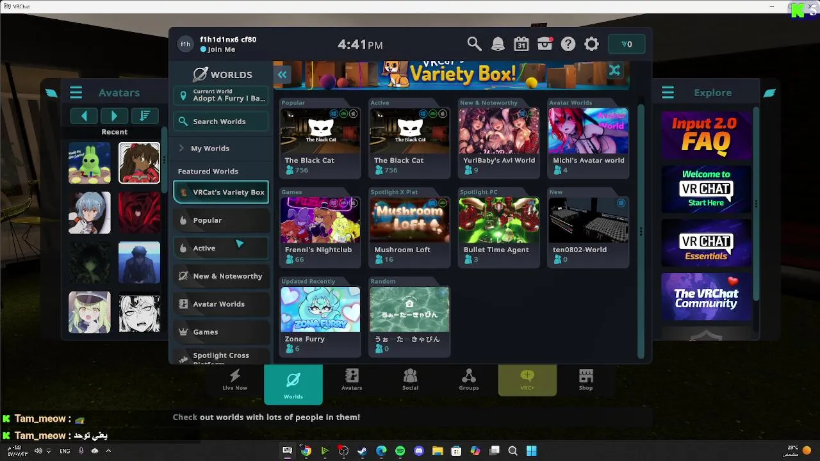Screen dimensions: 820x461
Task: Open the settings gear in the menu
Action: [x=592, y=44]
